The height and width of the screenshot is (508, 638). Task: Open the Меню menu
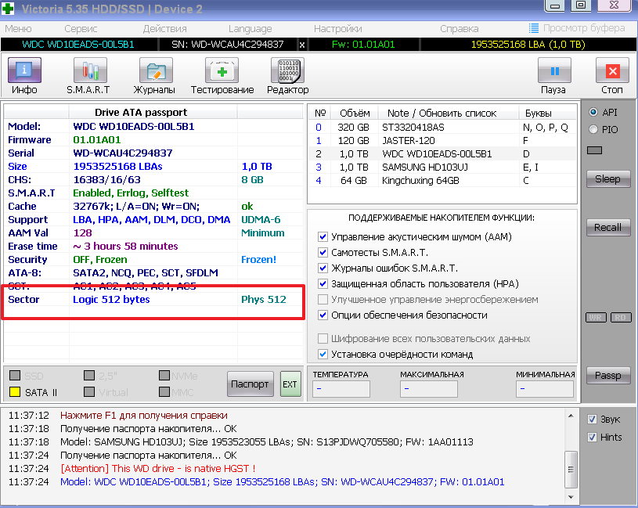18,28
